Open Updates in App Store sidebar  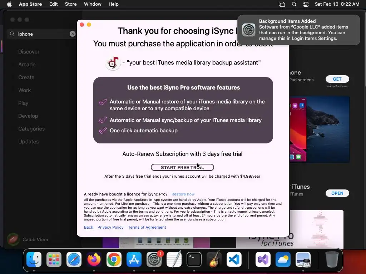(x=29, y=141)
